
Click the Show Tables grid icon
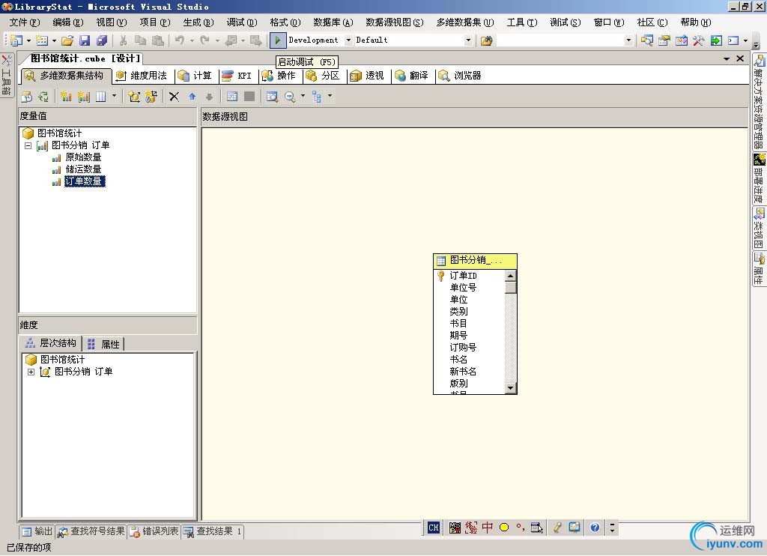(232, 97)
